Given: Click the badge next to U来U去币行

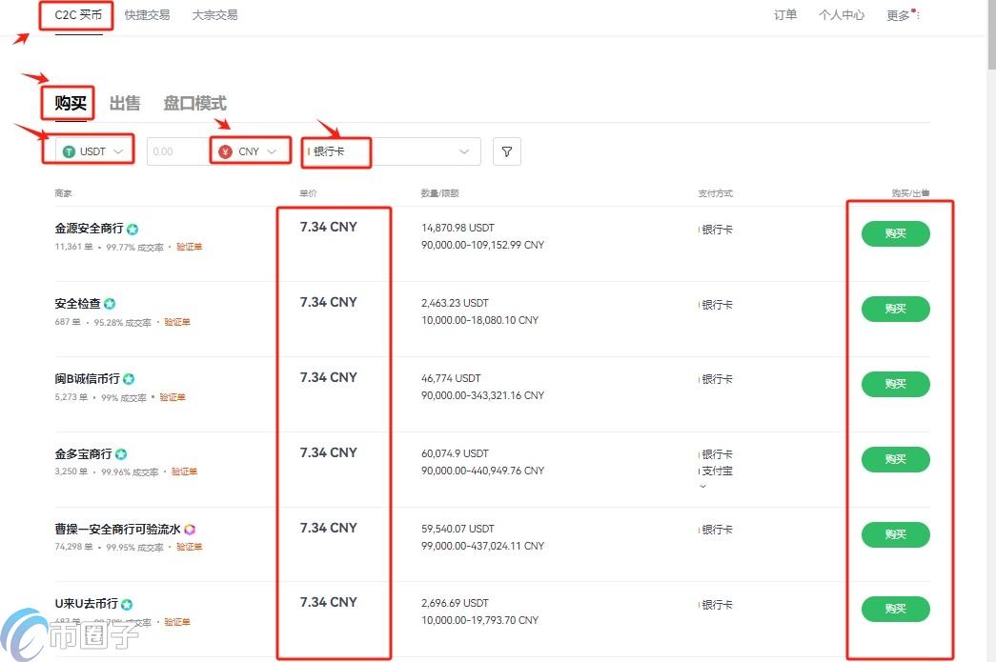Looking at the screenshot, I should tap(129, 604).
